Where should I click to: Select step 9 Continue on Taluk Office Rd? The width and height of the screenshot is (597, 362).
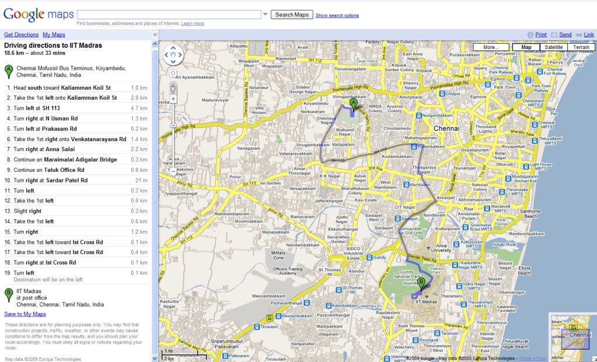(x=76, y=170)
